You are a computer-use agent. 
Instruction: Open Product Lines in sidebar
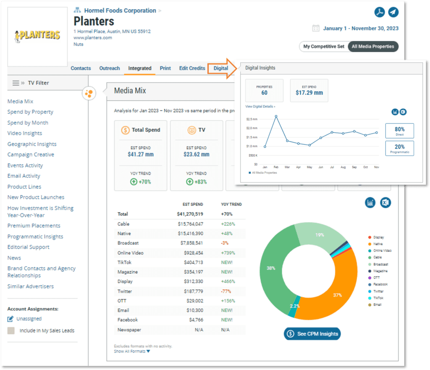24,187
